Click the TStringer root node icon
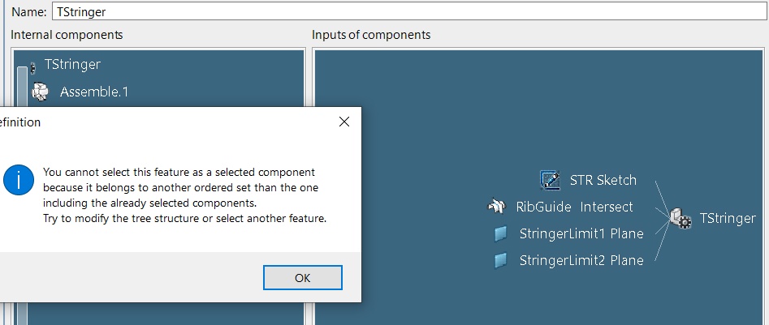 coord(32,67)
